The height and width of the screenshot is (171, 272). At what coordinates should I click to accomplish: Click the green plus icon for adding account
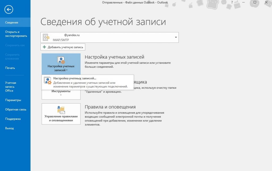[44, 47]
